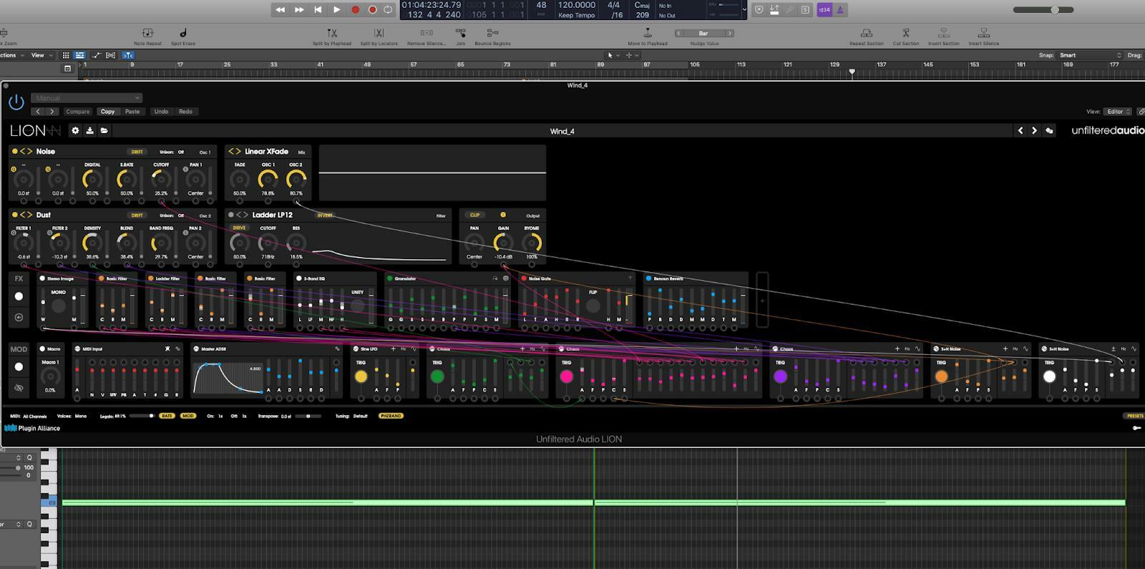Open the pointer tool dropdown

(613, 55)
